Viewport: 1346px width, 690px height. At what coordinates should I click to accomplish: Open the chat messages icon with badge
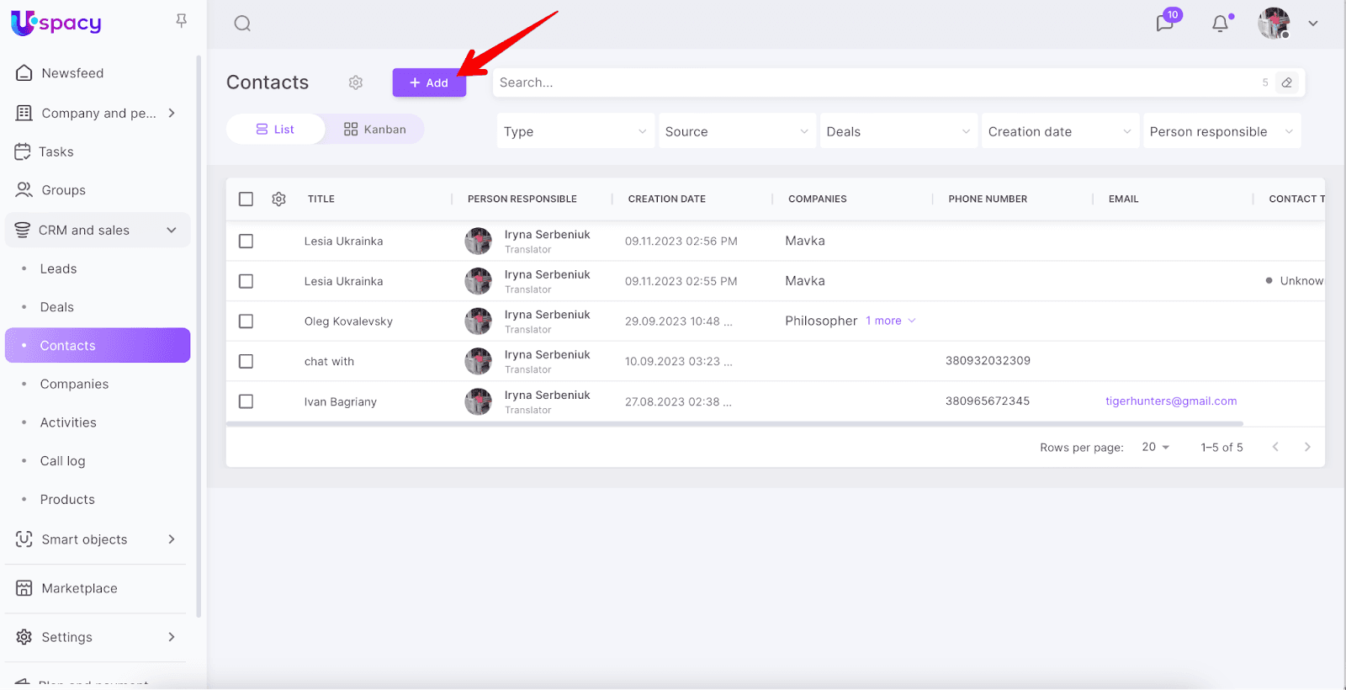coord(1165,23)
